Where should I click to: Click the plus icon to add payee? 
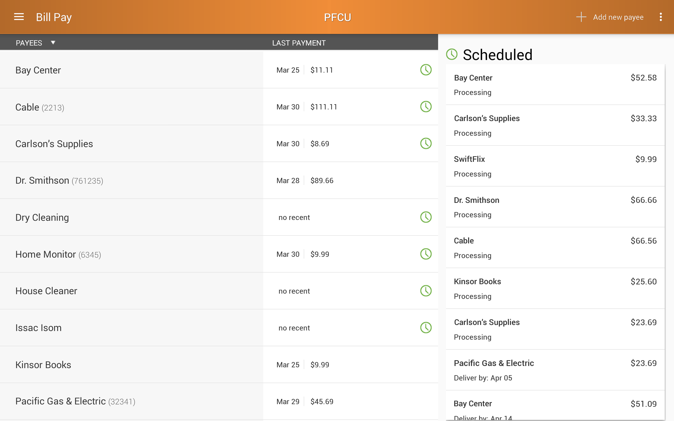click(582, 17)
